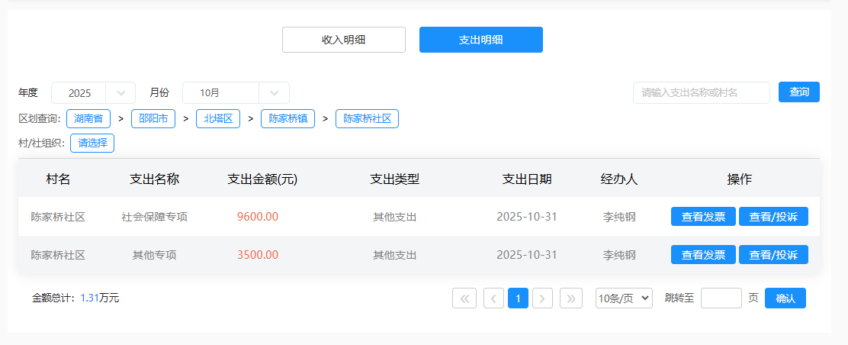This screenshot has width=848, height=345.
Task: Open 查看/投诉 for 社会保障专项 row
Action: (x=773, y=217)
